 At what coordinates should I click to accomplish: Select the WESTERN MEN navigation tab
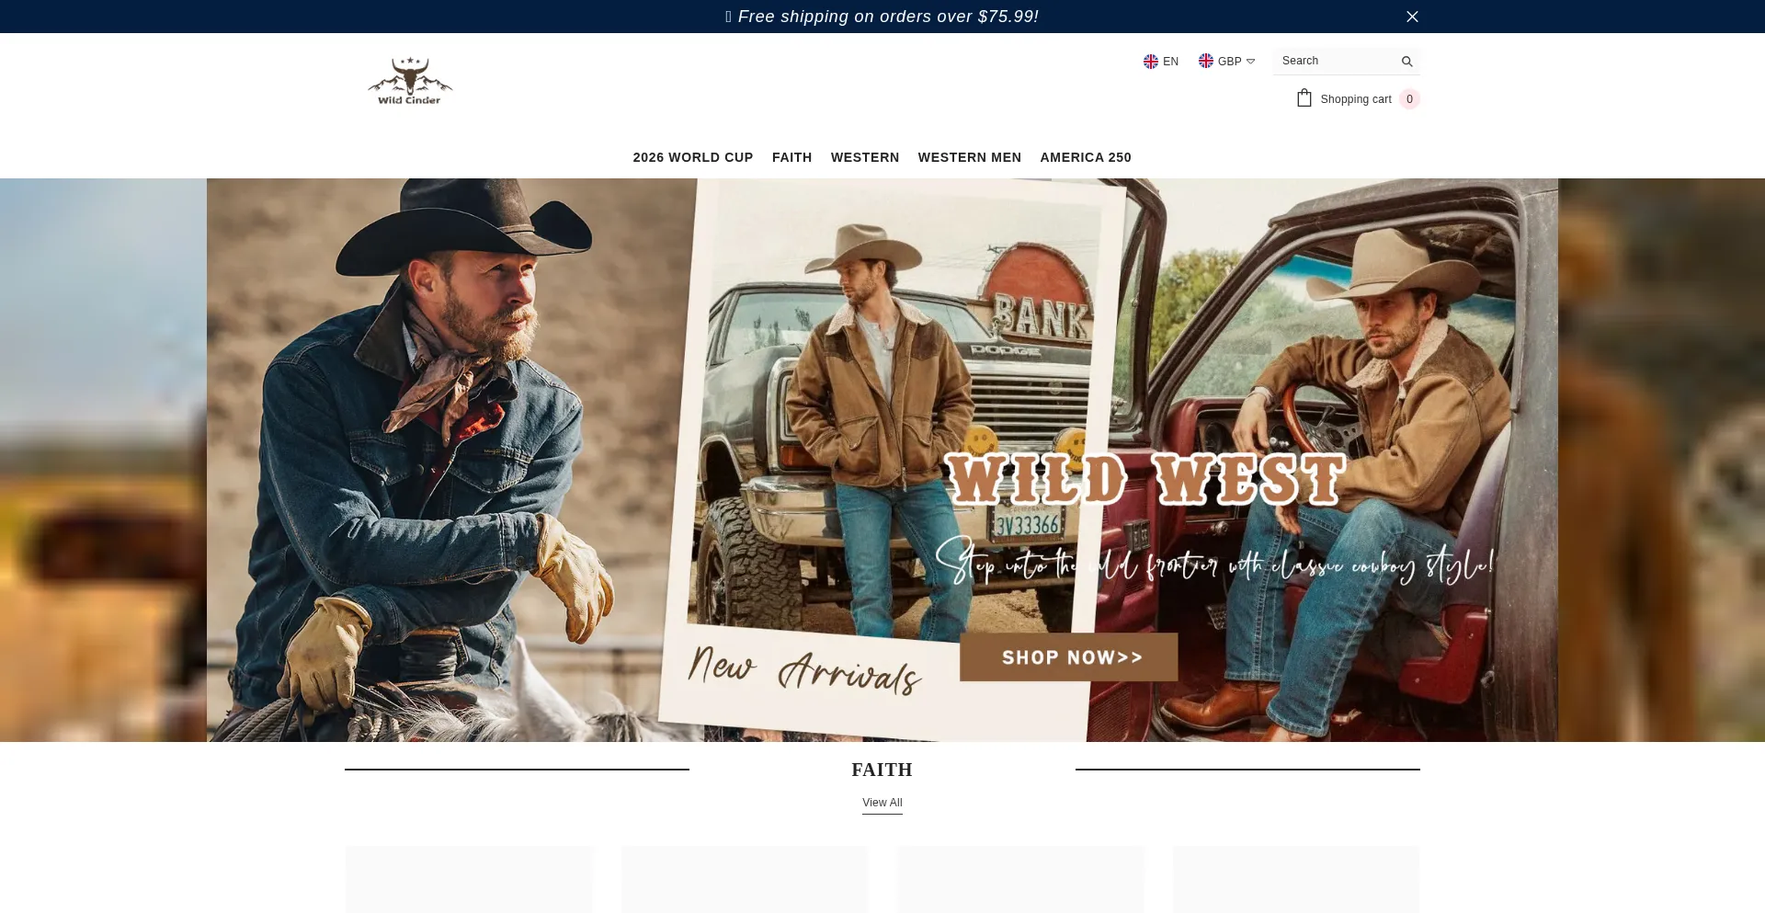969,157
